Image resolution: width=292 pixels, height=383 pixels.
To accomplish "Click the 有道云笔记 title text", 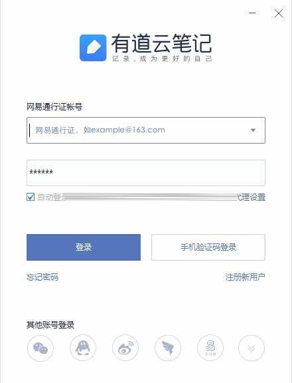I will click(x=161, y=43).
